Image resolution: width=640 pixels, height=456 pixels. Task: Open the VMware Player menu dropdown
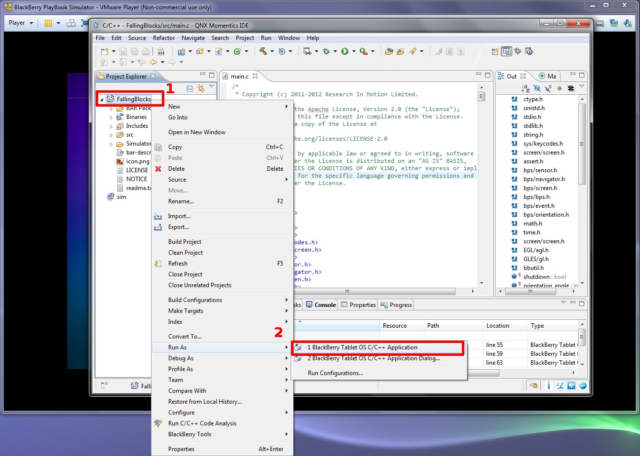21,23
